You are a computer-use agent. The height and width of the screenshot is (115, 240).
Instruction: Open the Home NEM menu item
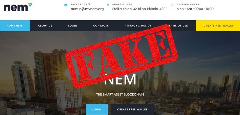point(14,26)
